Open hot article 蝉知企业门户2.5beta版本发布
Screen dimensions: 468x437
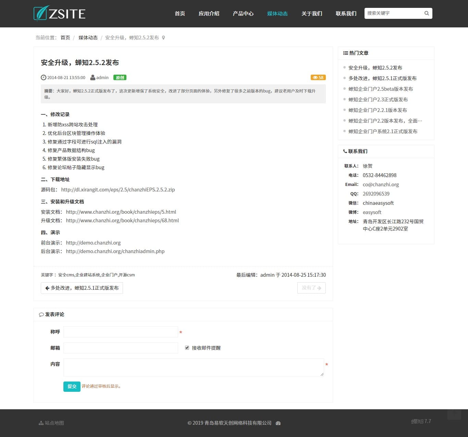point(381,89)
